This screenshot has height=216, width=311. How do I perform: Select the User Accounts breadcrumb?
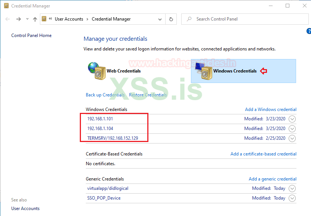pos(69,19)
